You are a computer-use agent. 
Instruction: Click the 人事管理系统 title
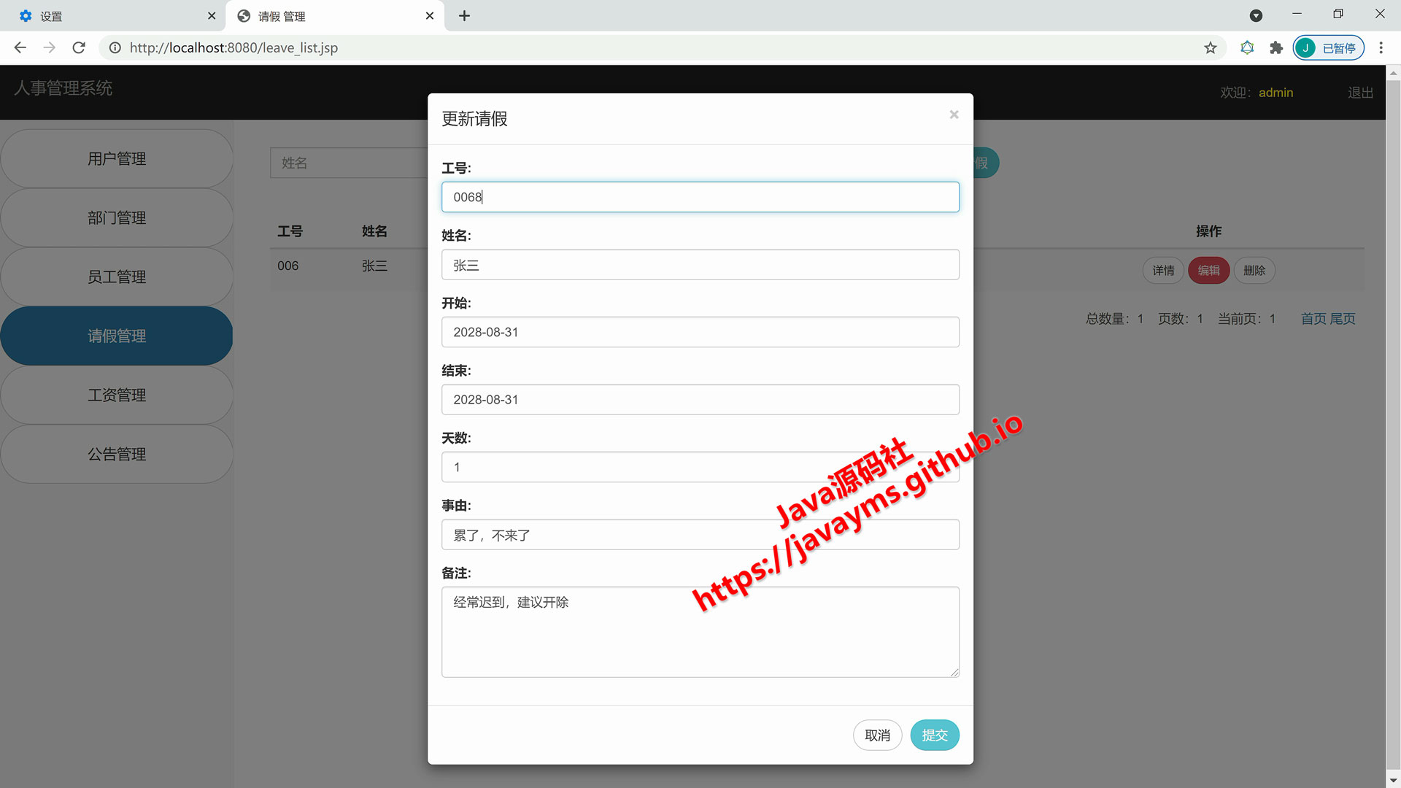63,88
